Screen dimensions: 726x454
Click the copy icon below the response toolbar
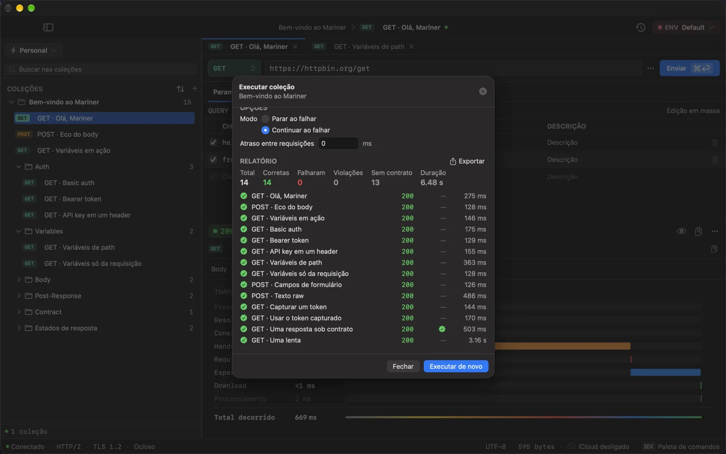point(714,249)
